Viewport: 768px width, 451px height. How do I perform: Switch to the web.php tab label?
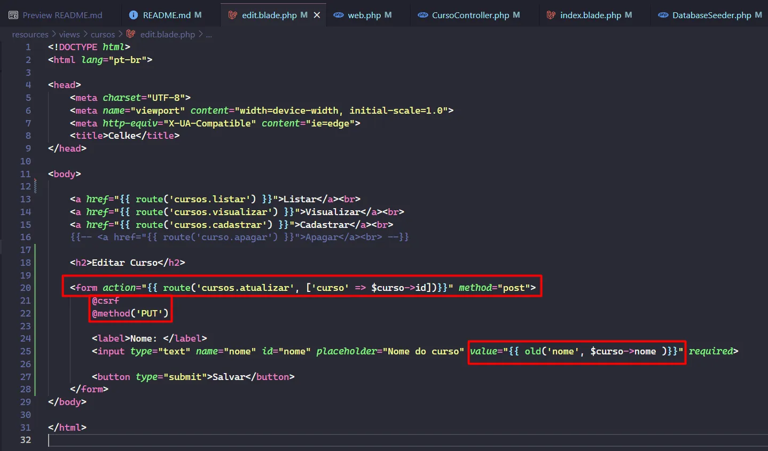click(364, 15)
